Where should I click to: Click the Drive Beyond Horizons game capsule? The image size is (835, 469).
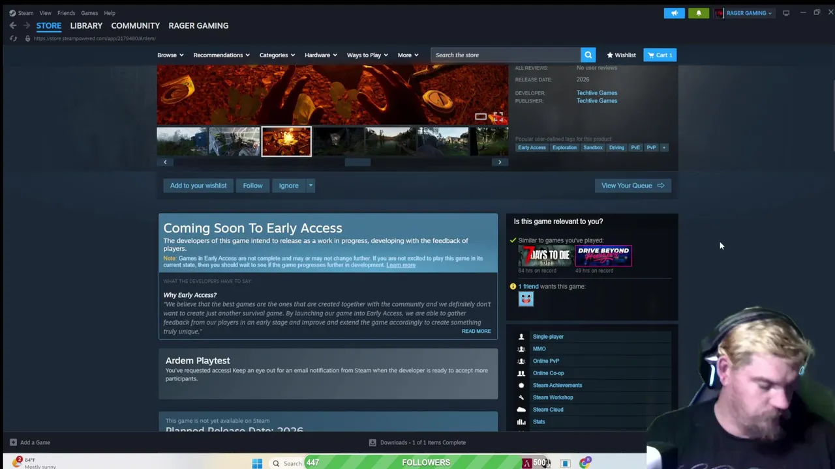(603, 255)
